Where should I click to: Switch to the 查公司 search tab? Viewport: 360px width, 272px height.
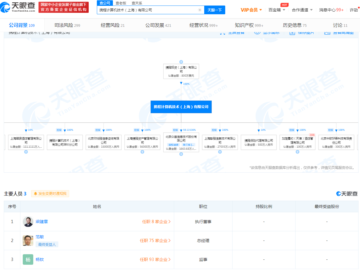pos(105,3)
